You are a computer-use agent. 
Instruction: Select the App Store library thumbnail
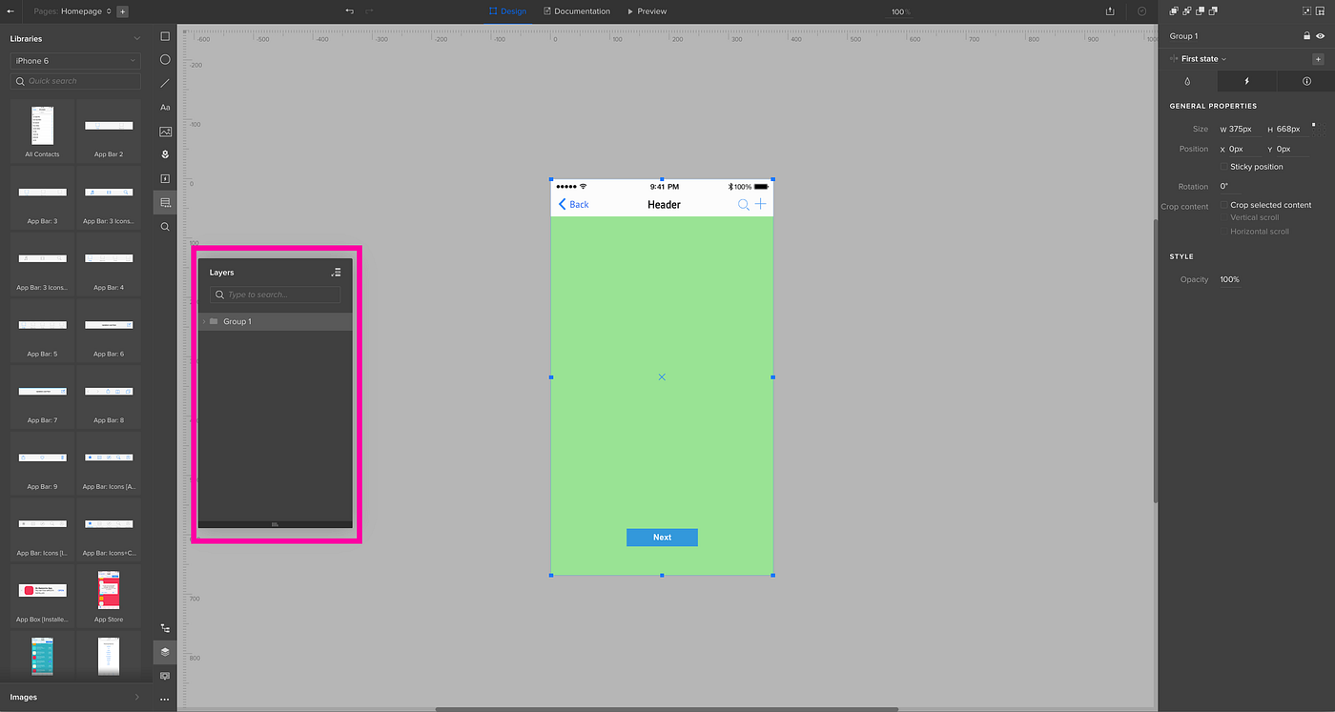pyautogui.click(x=109, y=597)
